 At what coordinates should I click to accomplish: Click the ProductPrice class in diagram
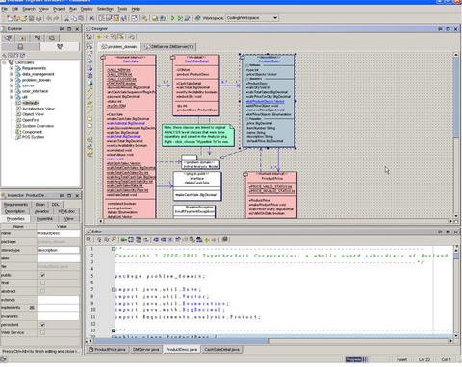pos(271,195)
